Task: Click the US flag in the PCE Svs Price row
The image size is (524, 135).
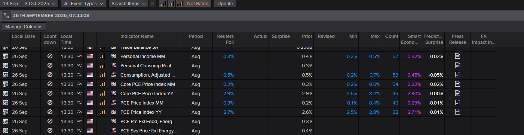Action: 90,131
